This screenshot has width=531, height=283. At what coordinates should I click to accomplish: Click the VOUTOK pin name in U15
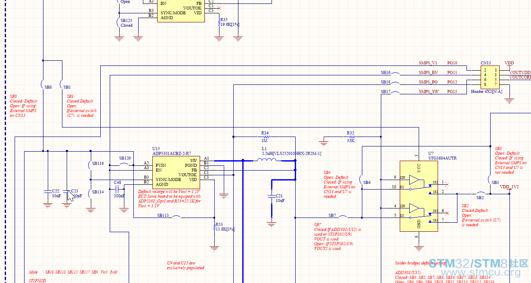pos(188,175)
